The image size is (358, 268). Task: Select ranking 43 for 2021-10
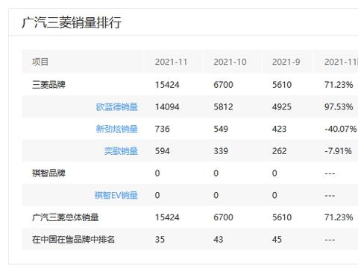[x=219, y=240]
